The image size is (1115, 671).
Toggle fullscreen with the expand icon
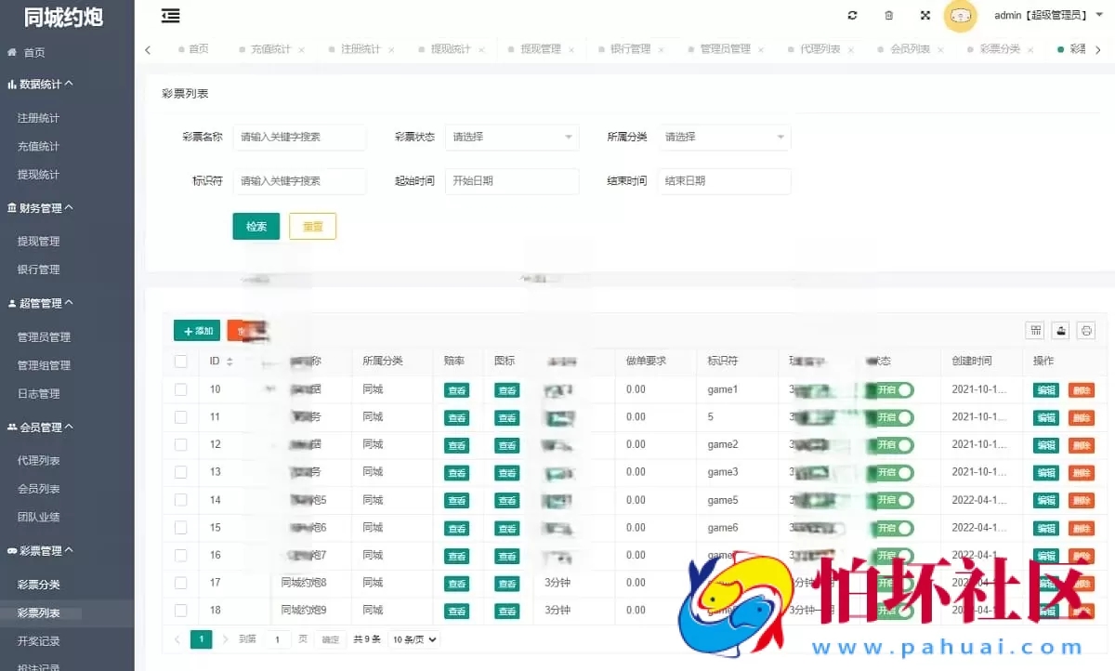925,16
